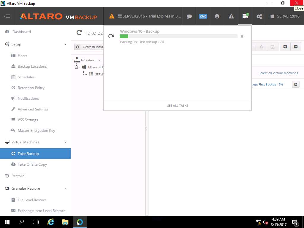Screen dimensions: 304x228
Task: Open File Level Restore page
Action: [x=32, y=200]
